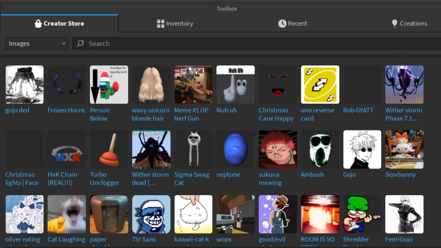
Task: Open the 'TS! Sans' image
Action: tap(151, 213)
